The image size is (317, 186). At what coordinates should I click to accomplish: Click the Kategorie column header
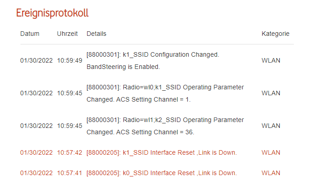(x=275, y=34)
